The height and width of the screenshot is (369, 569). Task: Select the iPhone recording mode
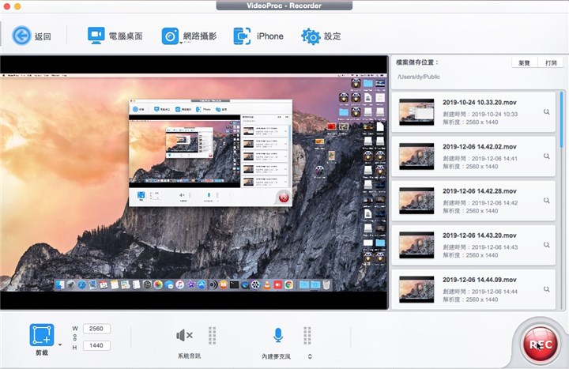pyautogui.click(x=258, y=36)
